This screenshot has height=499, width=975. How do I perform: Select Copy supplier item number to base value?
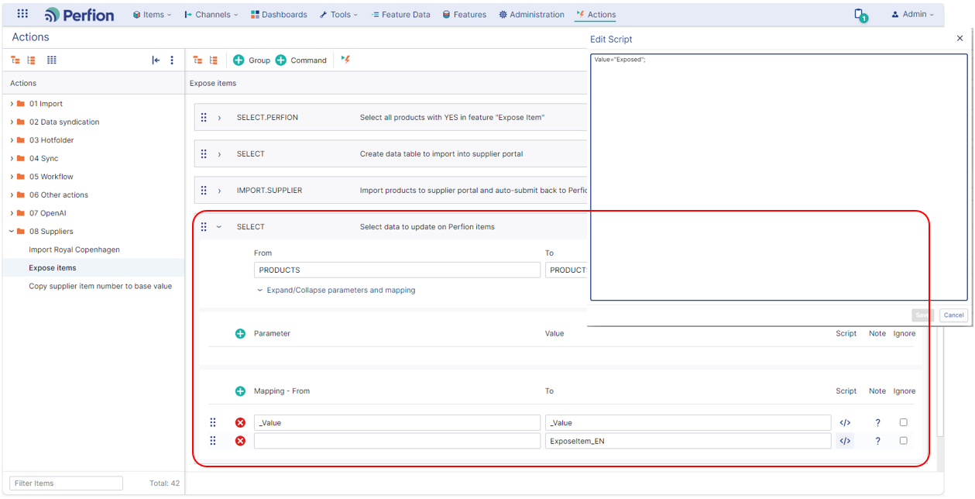(101, 286)
